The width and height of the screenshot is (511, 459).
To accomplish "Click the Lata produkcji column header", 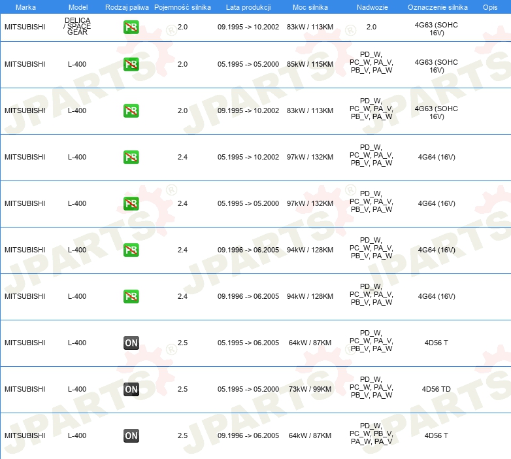I will tap(248, 7).
